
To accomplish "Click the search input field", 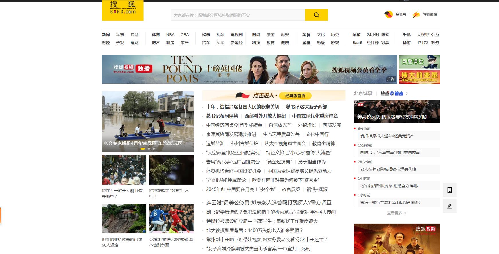I will click(x=238, y=15).
